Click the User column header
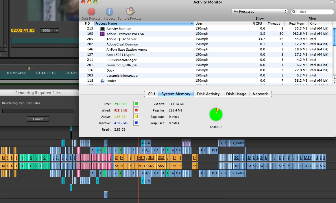 click(222, 23)
